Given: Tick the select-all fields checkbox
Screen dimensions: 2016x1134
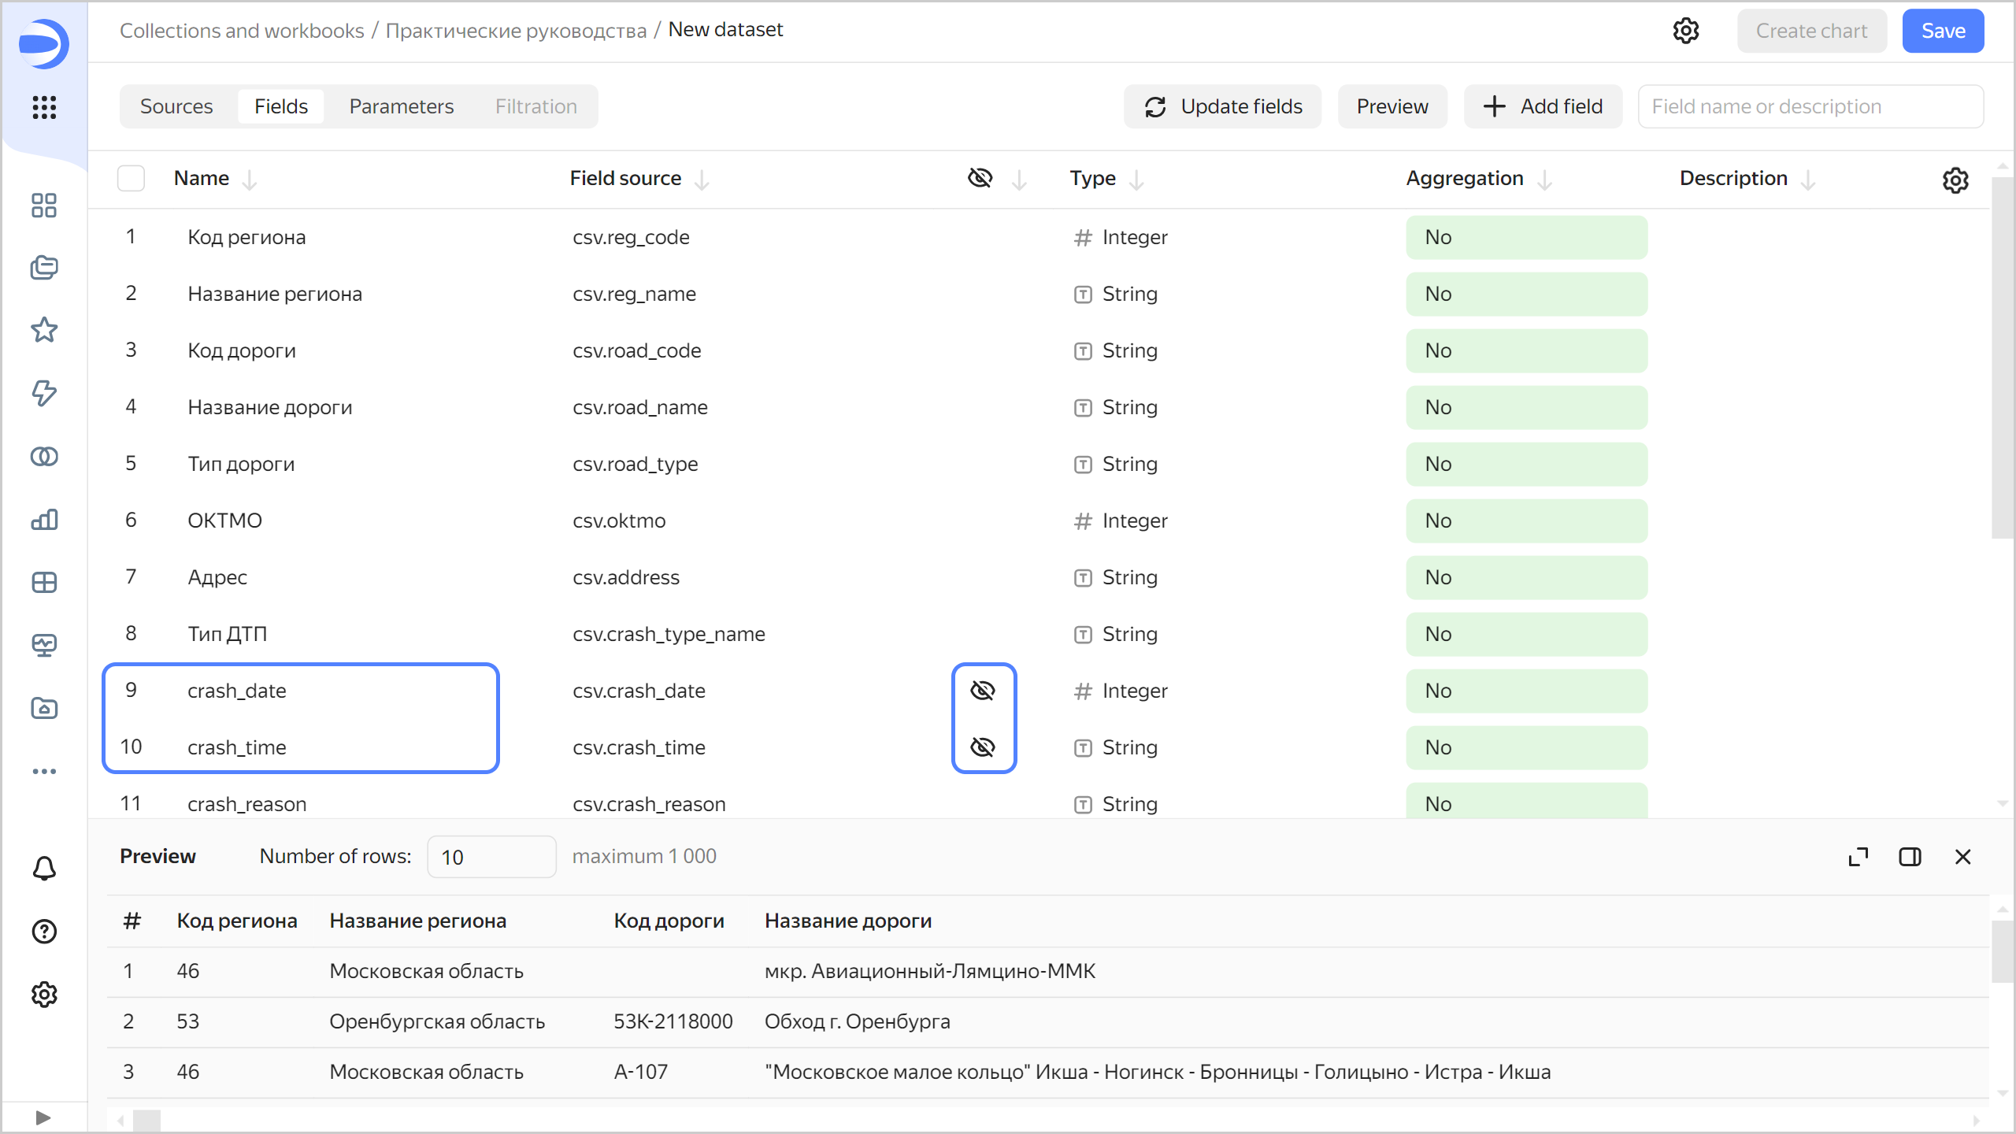Looking at the screenshot, I should coord(131,179).
